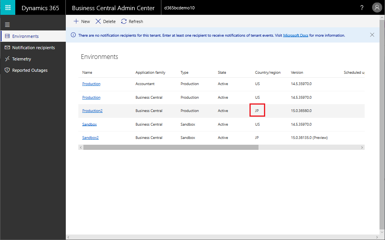Click the Reported Outages shield icon
The image size is (385, 240).
click(7, 70)
